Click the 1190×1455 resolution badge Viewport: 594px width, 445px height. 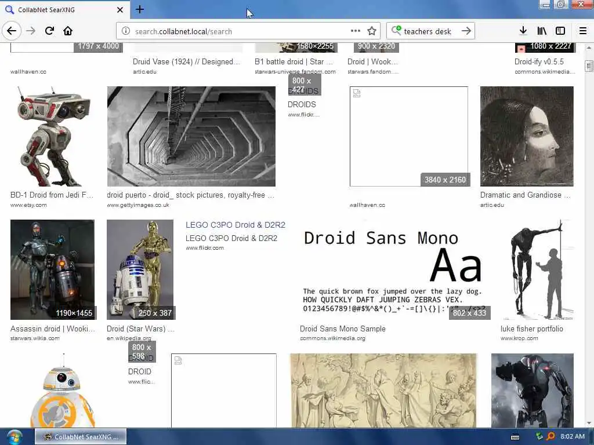74,313
